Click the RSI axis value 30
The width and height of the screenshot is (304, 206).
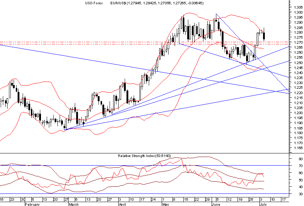click(301, 194)
